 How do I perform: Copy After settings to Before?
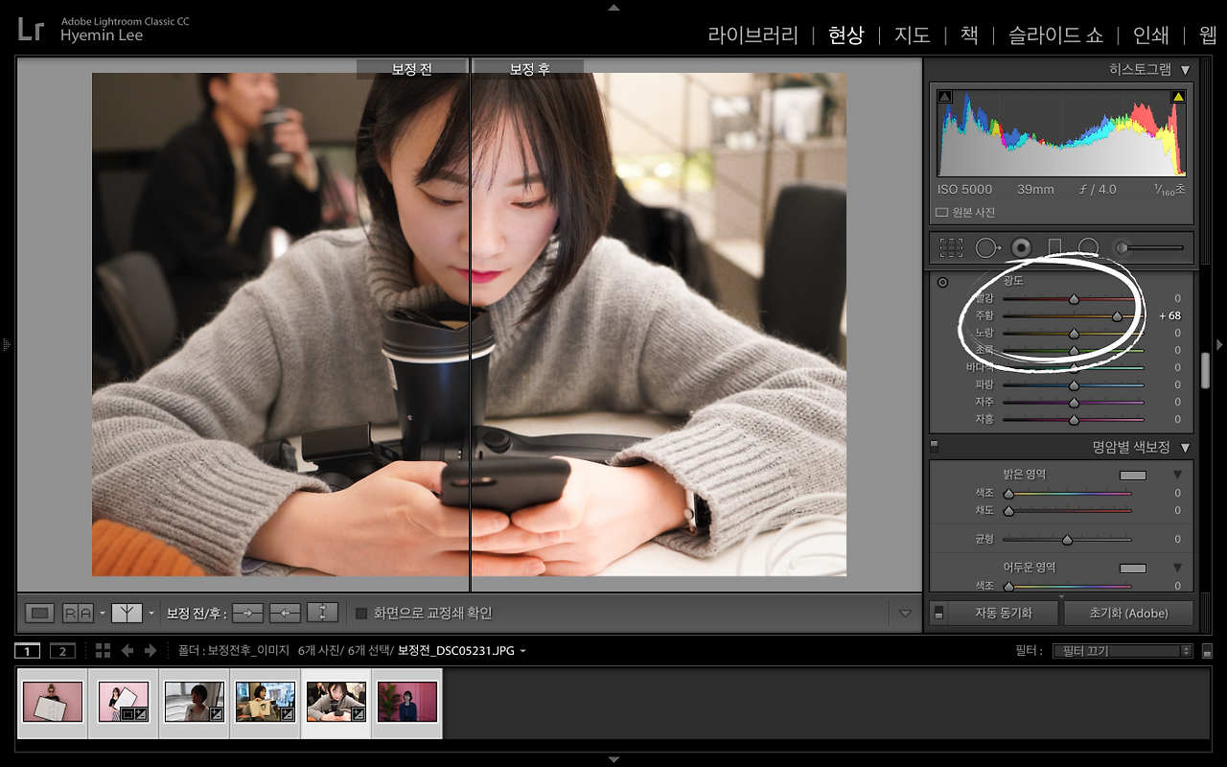click(285, 613)
